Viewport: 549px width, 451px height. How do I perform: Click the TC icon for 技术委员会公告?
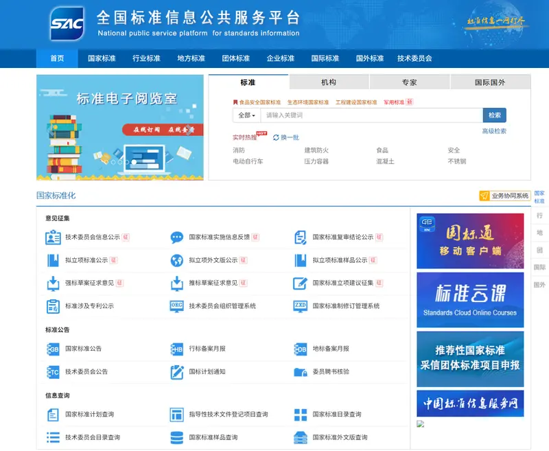pos(54,372)
